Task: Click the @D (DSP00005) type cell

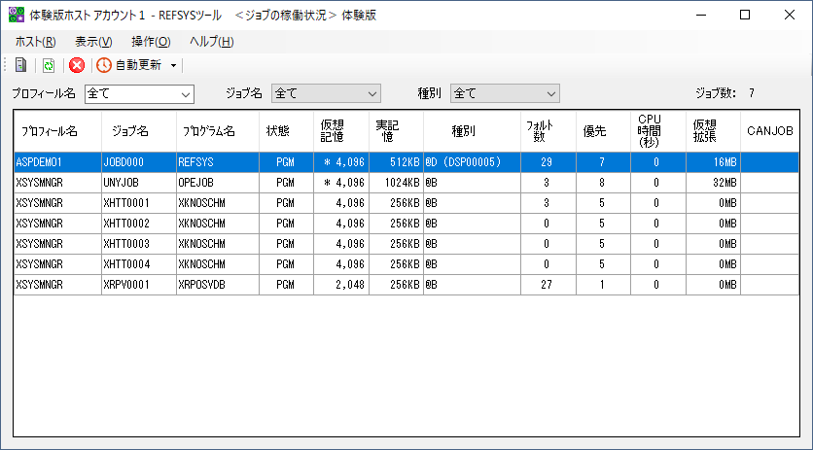Action: (x=472, y=162)
